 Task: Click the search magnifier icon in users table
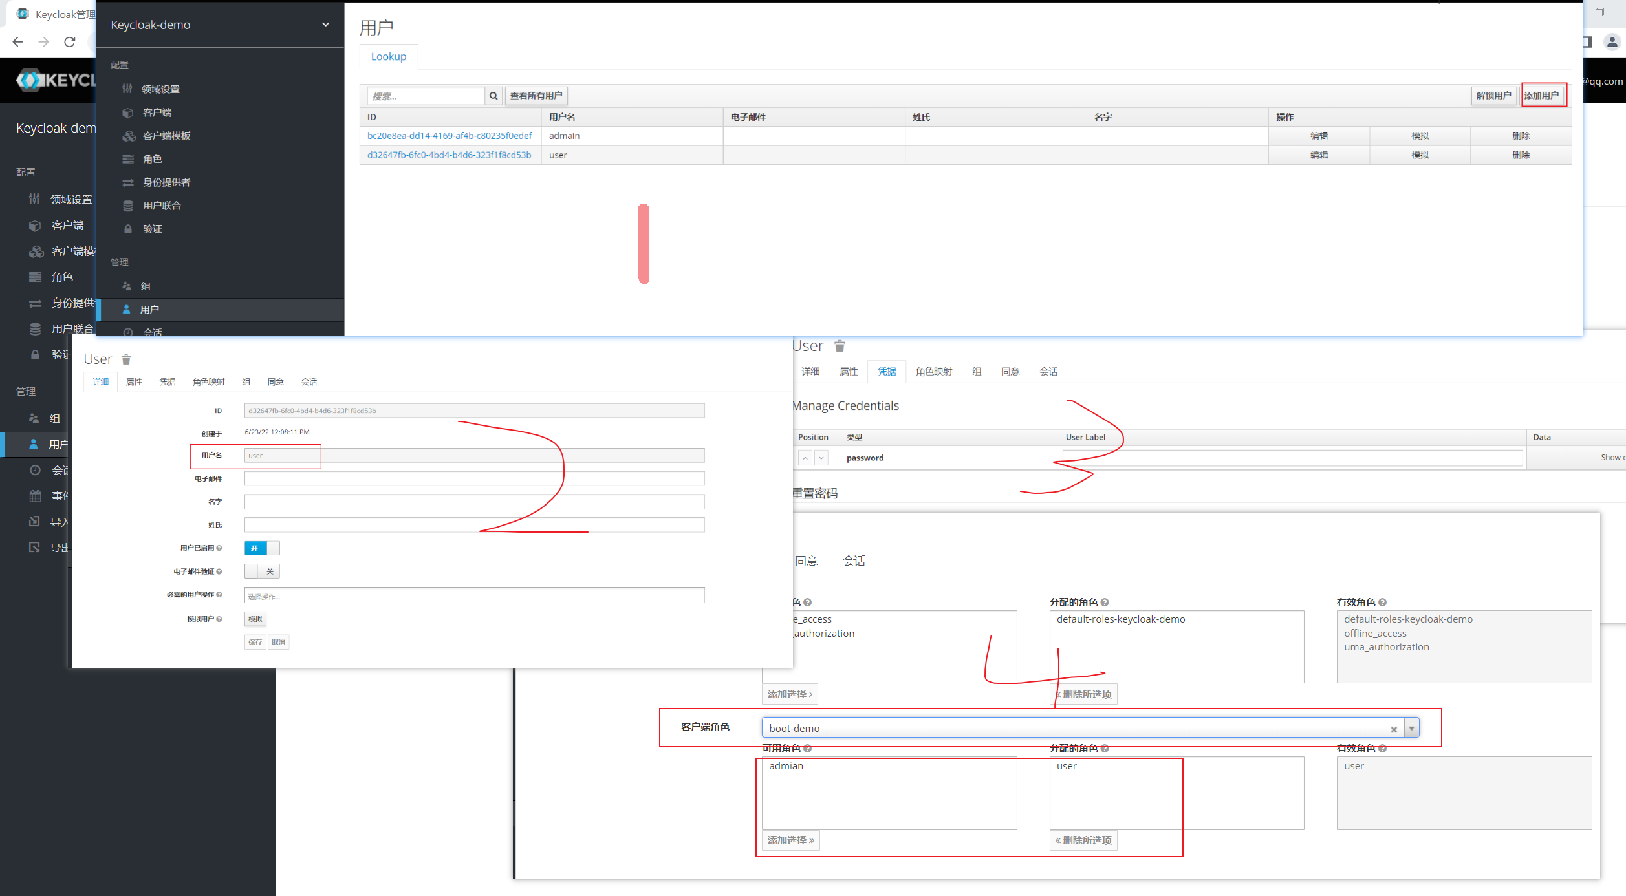click(x=493, y=96)
